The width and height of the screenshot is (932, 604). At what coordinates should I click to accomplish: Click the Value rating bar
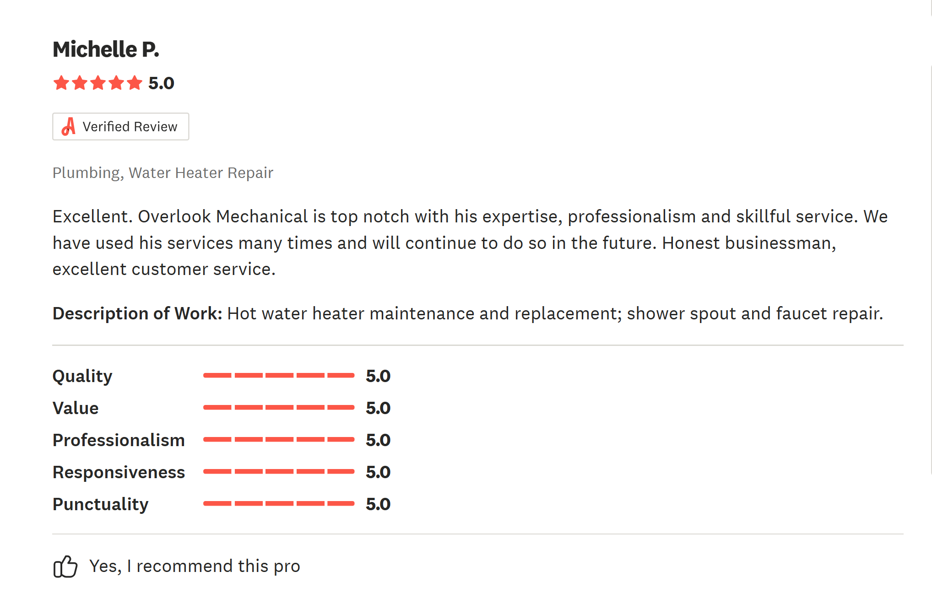tap(279, 408)
